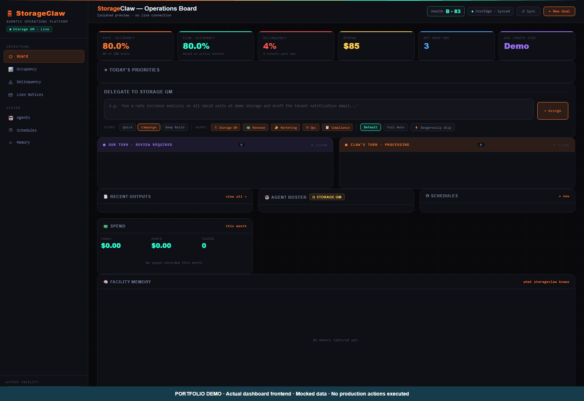584x401 pixels.
Task: Choose the Marketing agent chip
Action: click(x=285, y=127)
